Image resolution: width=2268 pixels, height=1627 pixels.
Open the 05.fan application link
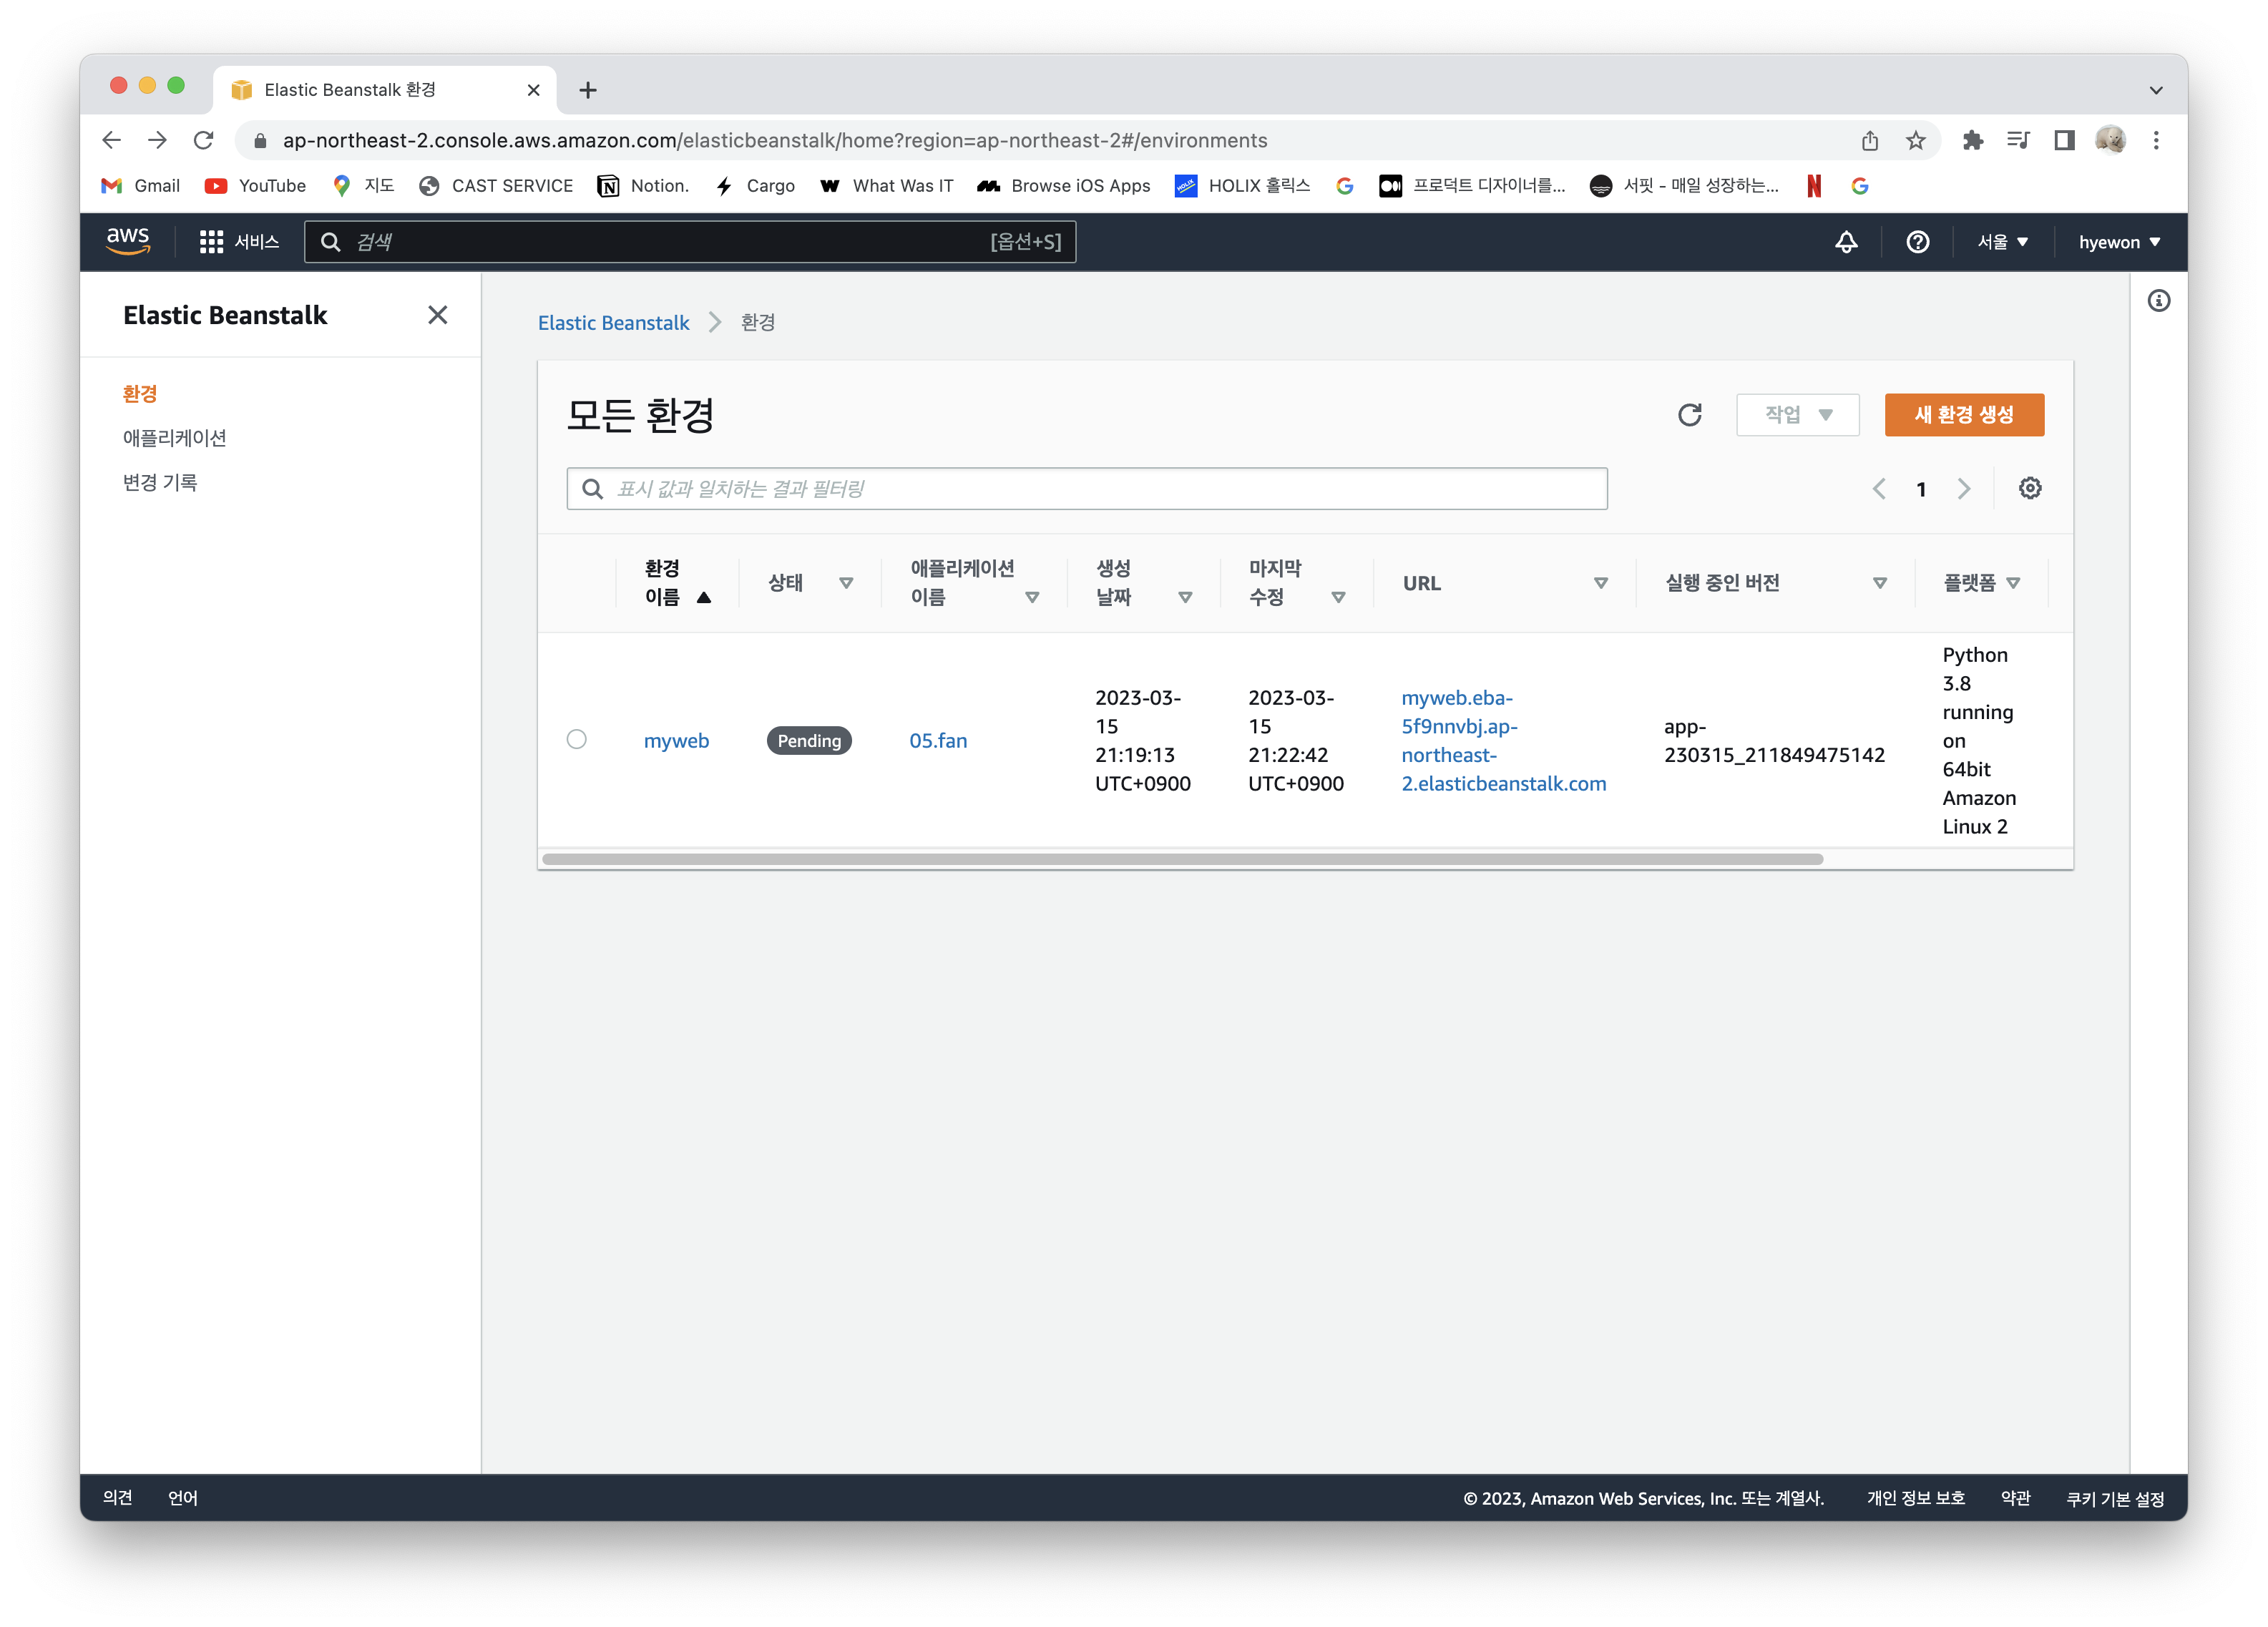point(938,741)
